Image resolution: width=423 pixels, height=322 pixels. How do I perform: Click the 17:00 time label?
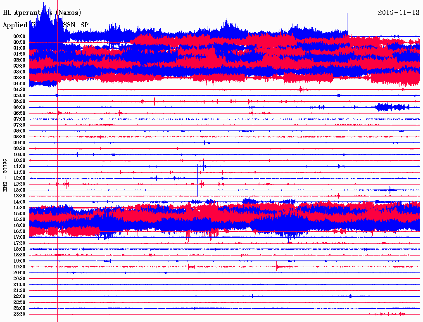(19, 237)
